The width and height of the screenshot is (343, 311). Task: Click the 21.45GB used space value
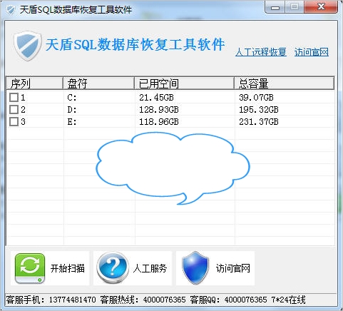click(156, 98)
